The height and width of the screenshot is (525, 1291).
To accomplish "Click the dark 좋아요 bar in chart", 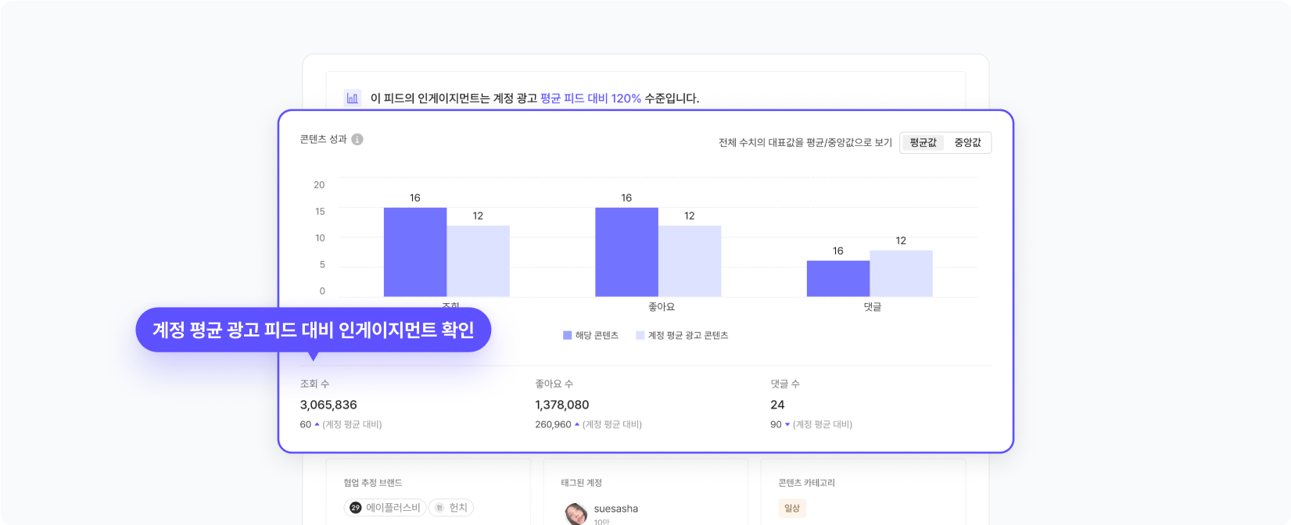I will [x=626, y=252].
